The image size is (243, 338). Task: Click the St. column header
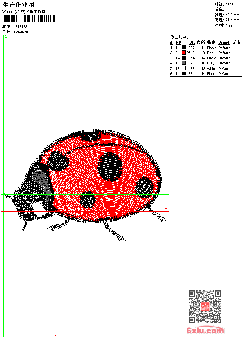tap(192, 42)
